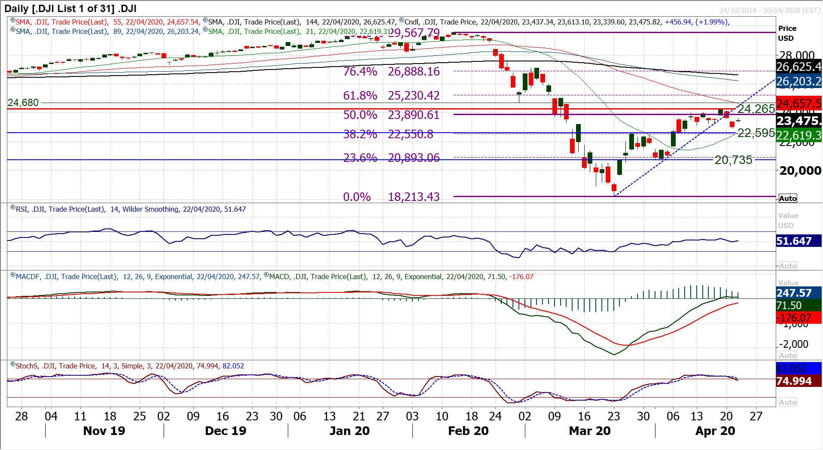Click the 23,475 last price tag
Screen dimensions: 823x450
pyautogui.click(x=799, y=121)
